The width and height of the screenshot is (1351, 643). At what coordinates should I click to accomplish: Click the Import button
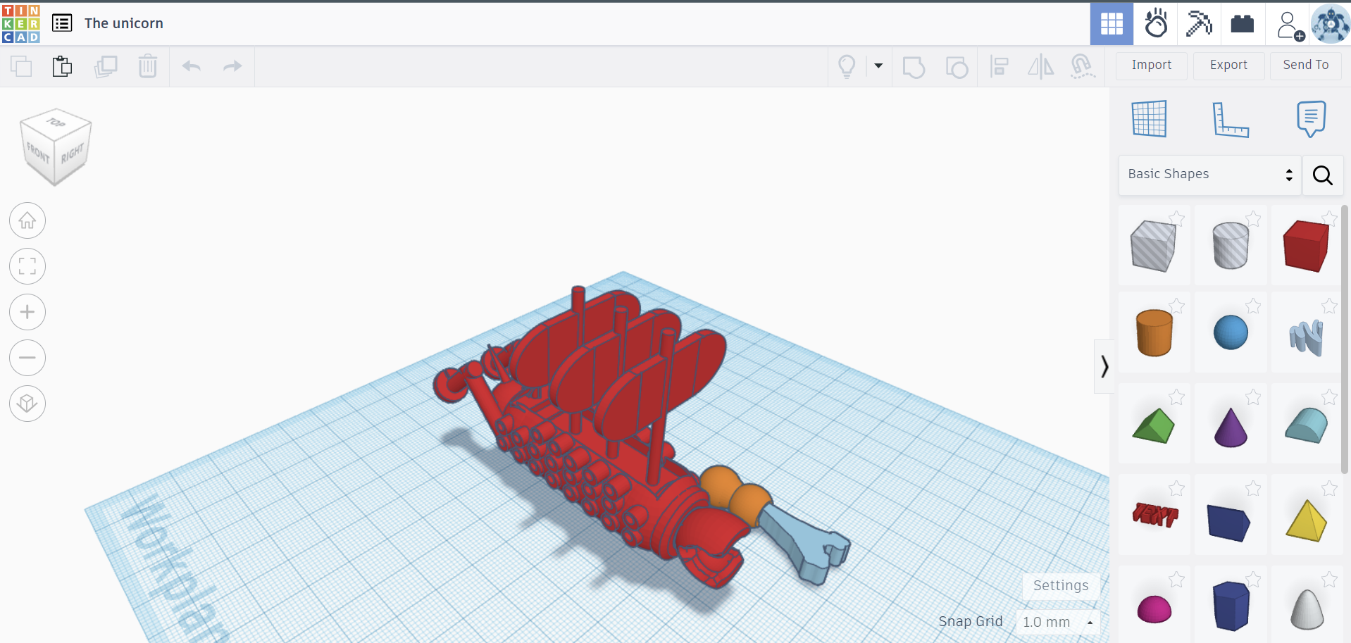1151,65
